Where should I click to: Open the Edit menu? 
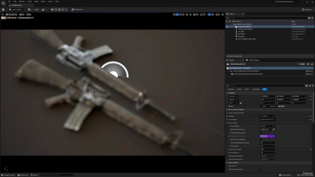[x=15, y=1]
